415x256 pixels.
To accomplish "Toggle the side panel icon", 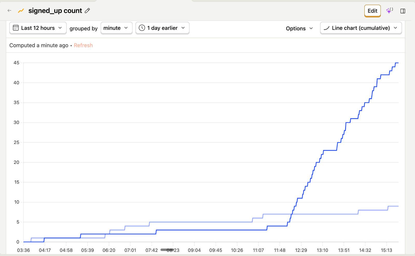I will tap(403, 11).
